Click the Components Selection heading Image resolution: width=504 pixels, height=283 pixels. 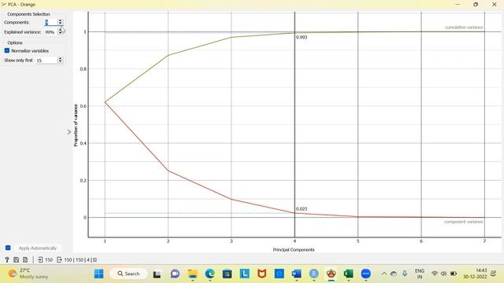pos(28,14)
